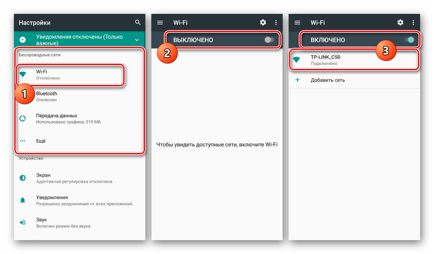Open search in the Настройки header

(x=138, y=23)
